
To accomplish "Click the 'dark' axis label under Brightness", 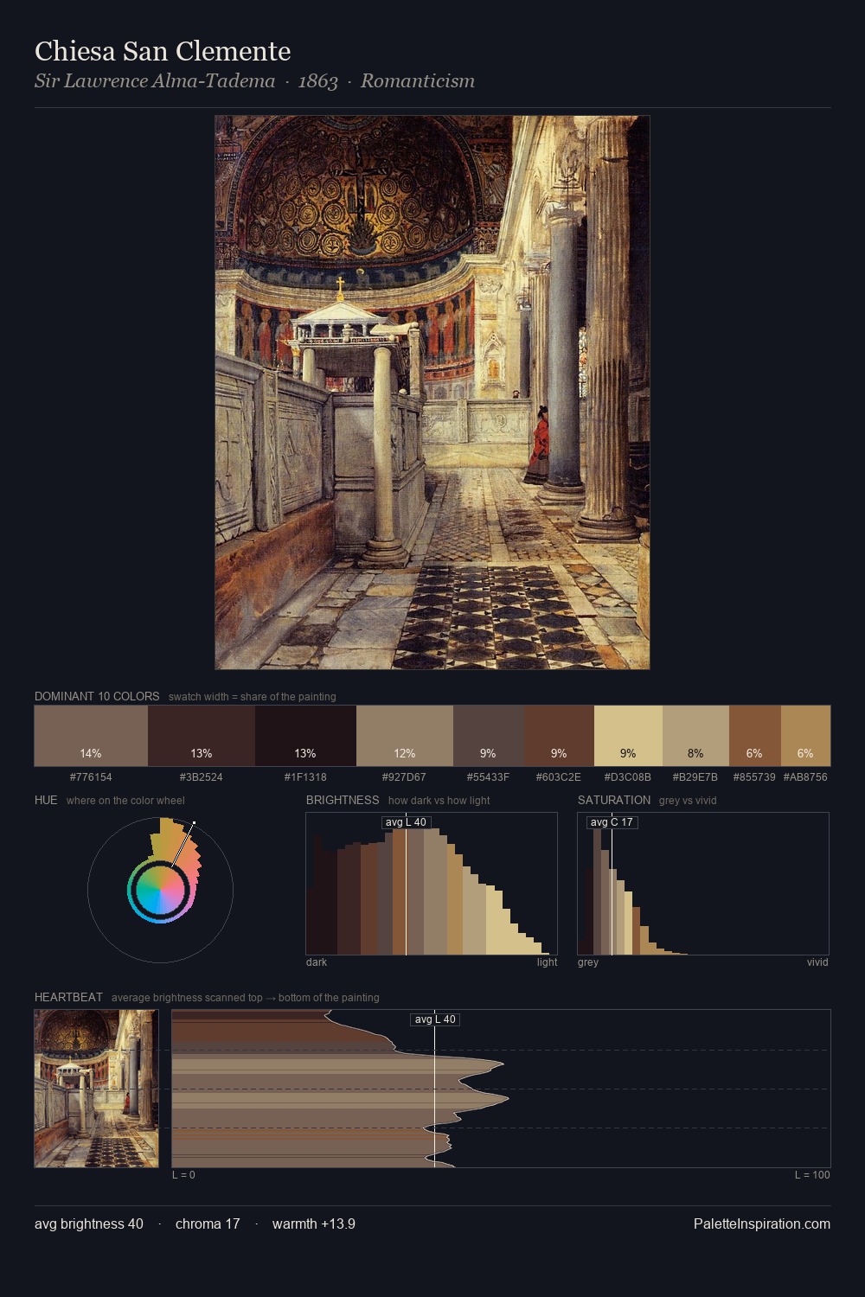I will click(x=317, y=962).
